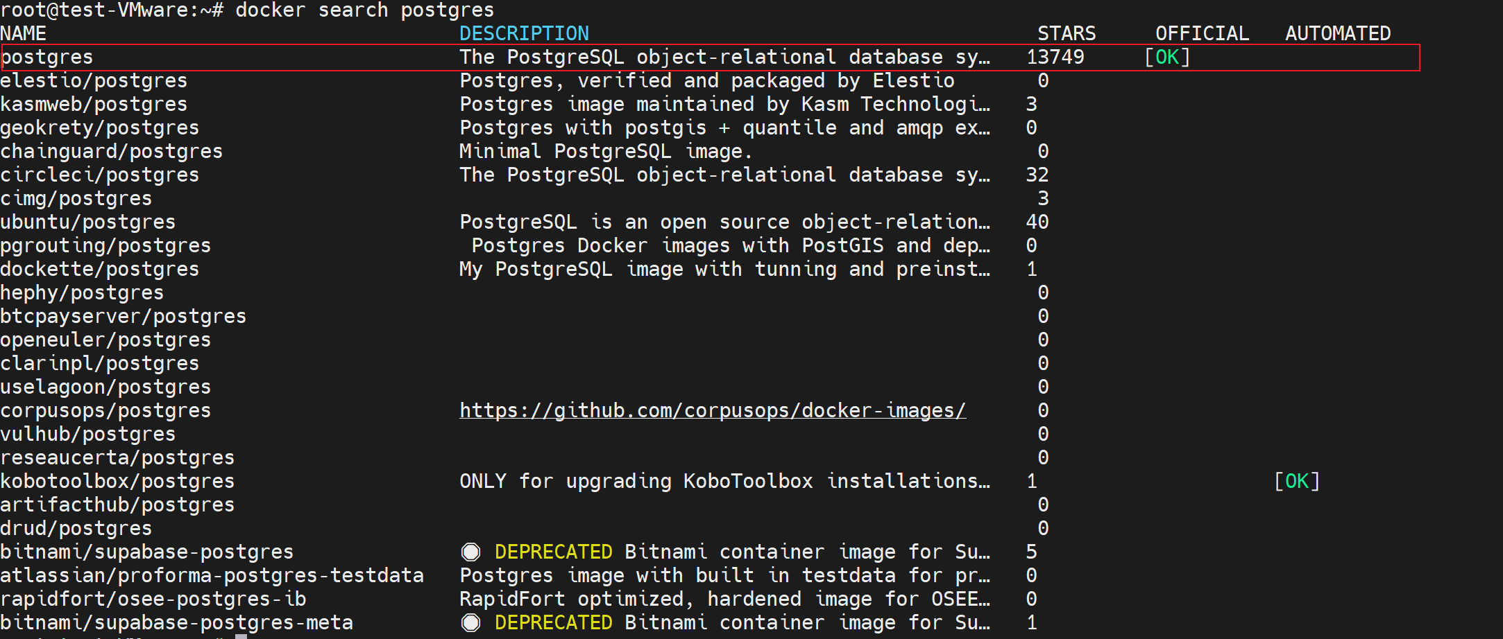Click the 'docker search postgres' command text
This screenshot has height=639, width=1503.
[x=365, y=10]
